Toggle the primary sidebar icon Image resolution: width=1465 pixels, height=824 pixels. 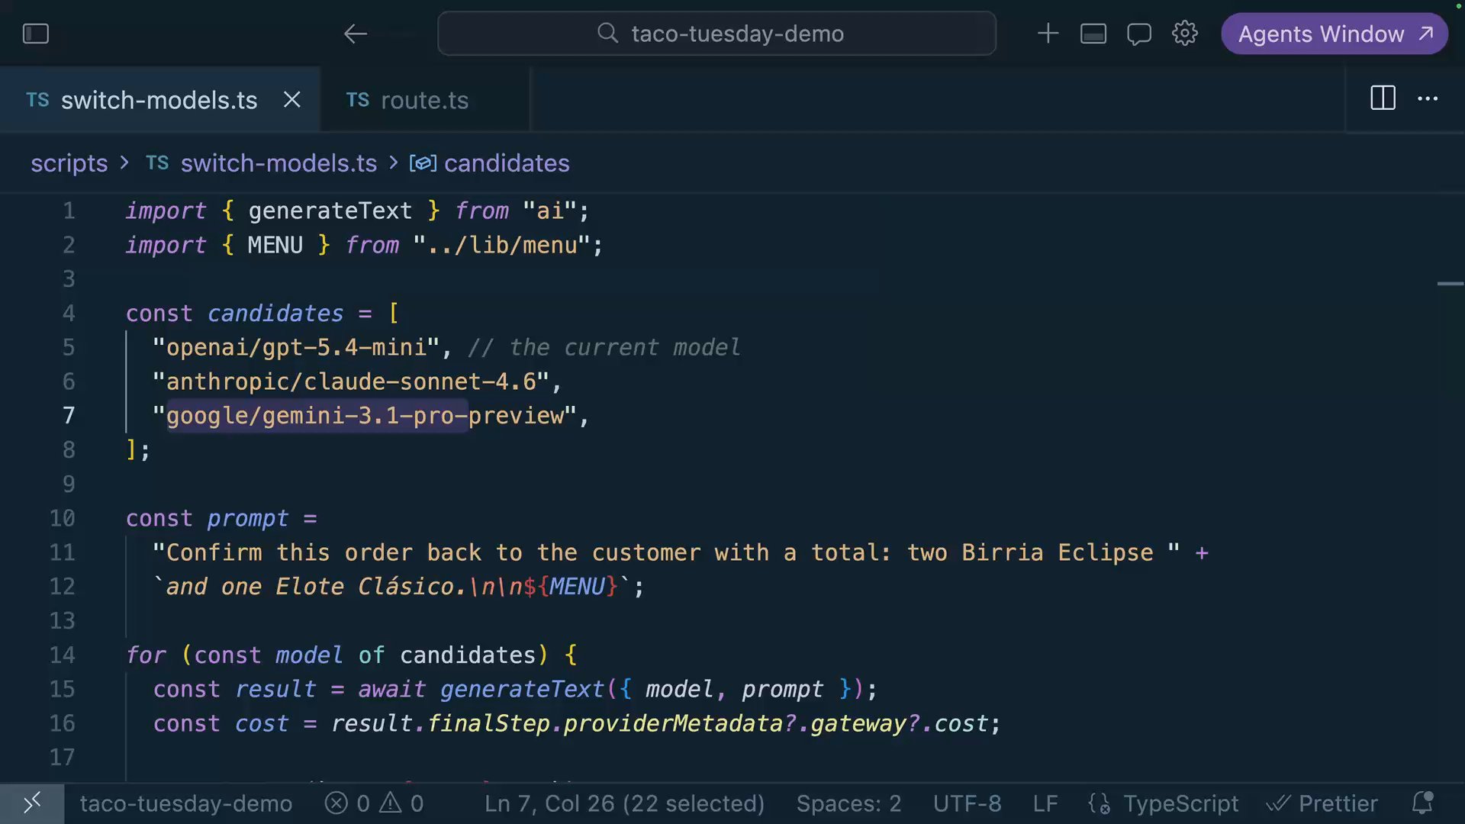click(x=36, y=34)
